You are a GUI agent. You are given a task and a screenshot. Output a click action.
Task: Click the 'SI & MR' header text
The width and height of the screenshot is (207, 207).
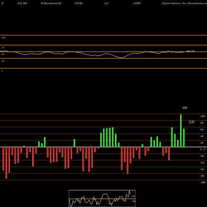pos(22,3)
